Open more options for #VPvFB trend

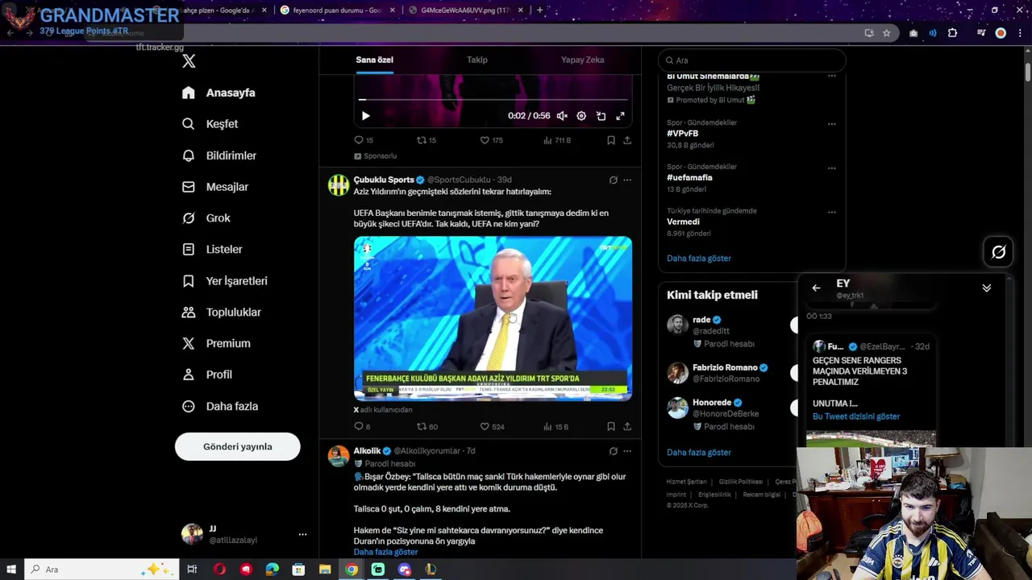tap(831, 123)
